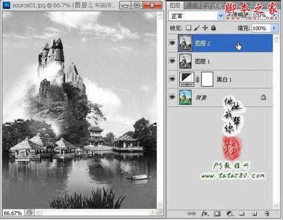Click the layers panel scroll up arrow
Viewport: 283px width, 220px height.
pyautogui.click(x=276, y=38)
